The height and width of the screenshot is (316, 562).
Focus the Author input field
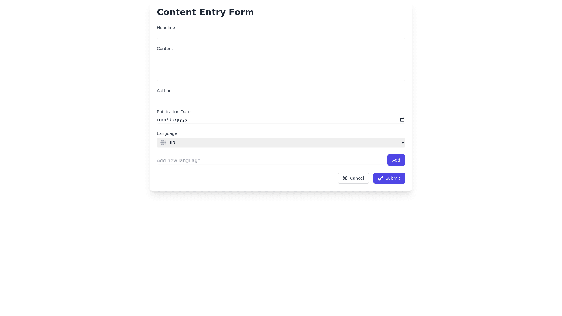280,98
